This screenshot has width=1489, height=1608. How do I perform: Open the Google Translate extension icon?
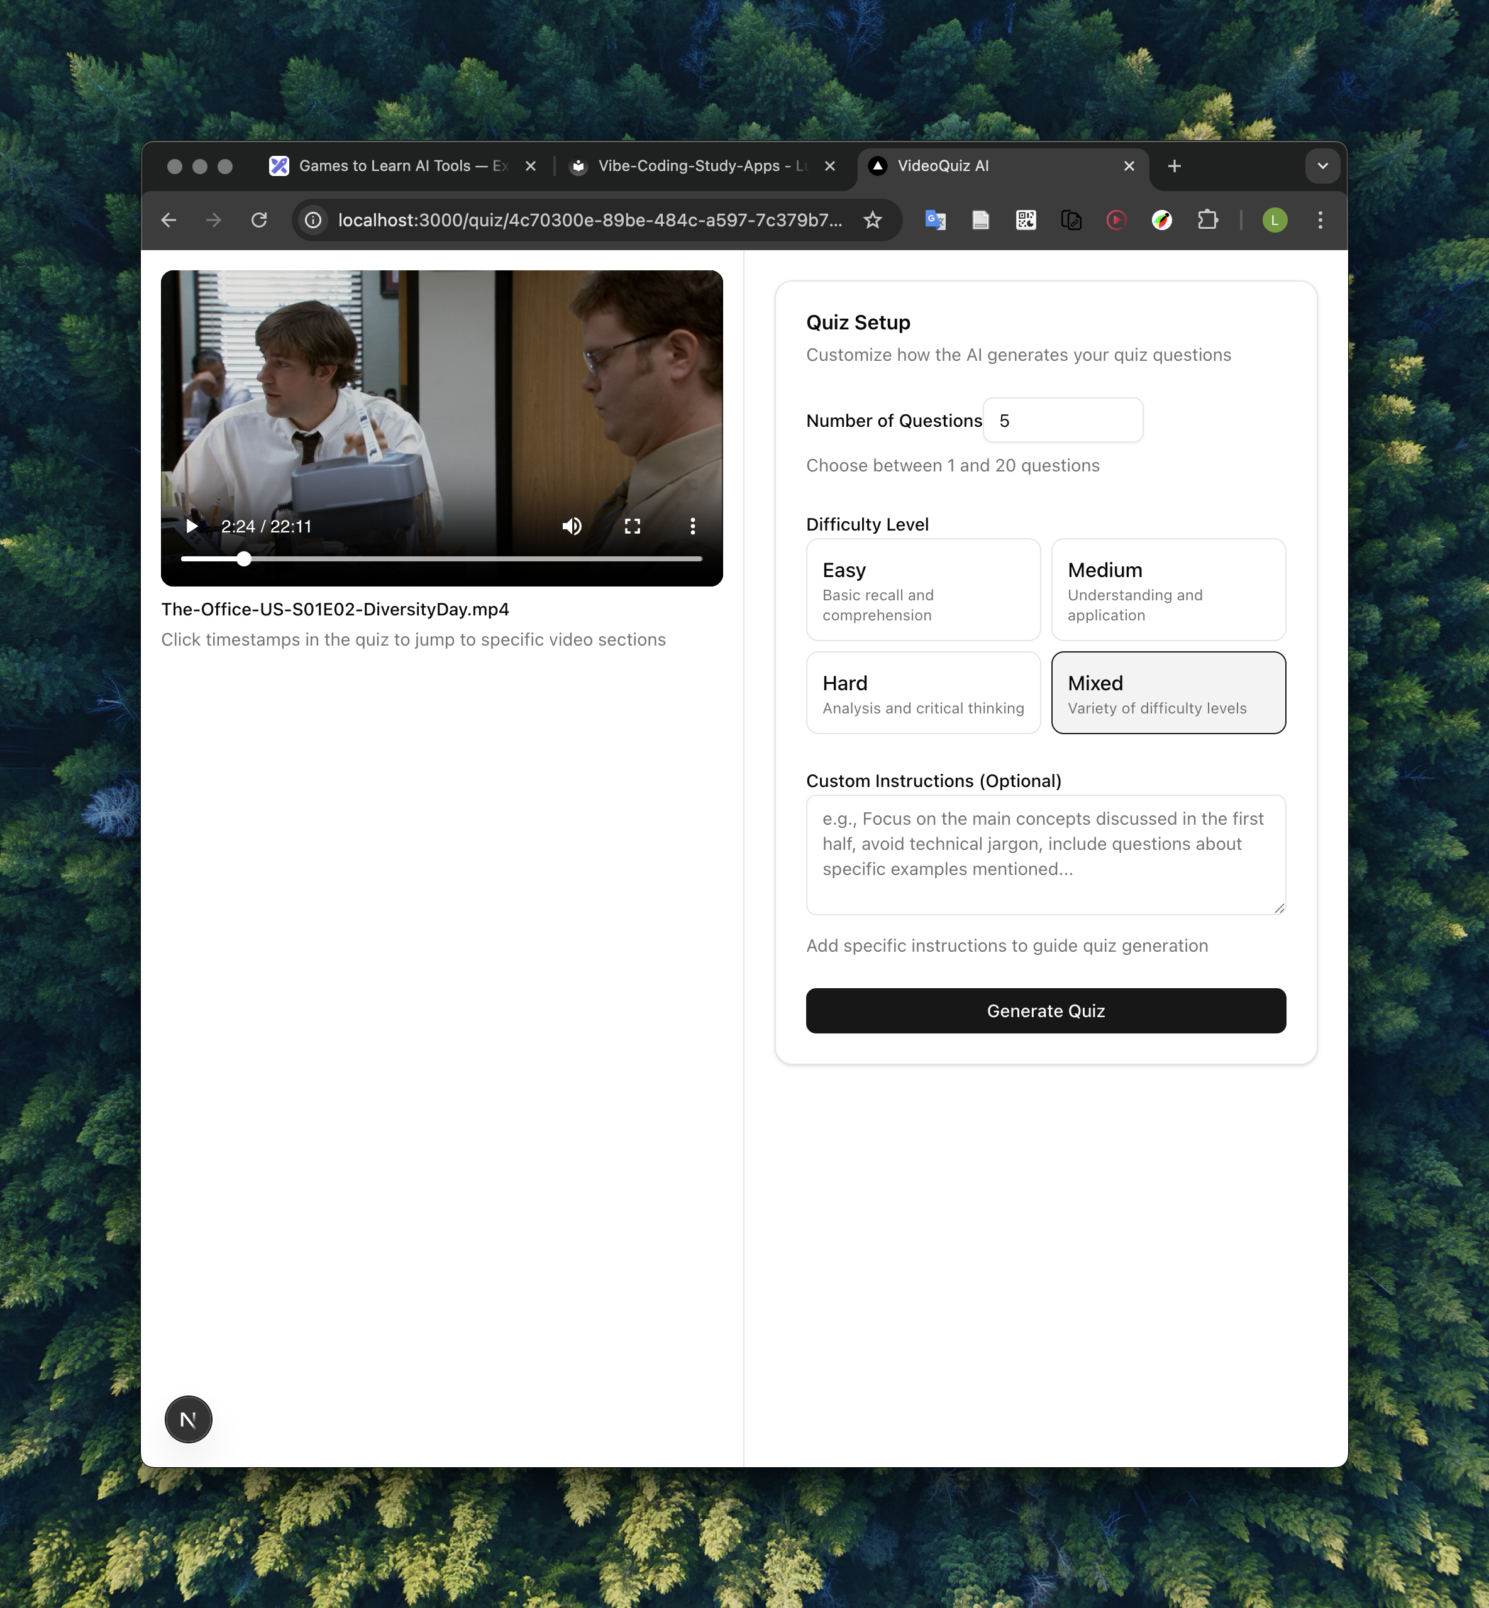(x=934, y=219)
